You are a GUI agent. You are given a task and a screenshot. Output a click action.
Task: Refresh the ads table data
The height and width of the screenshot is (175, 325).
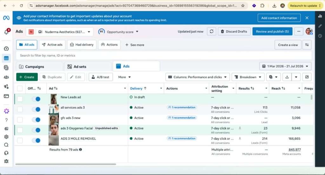pos(211,31)
